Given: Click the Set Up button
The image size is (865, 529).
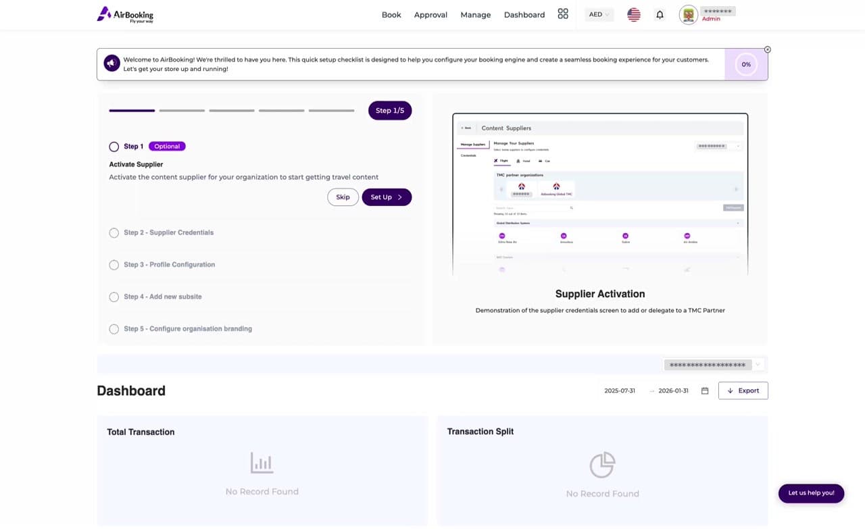Looking at the screenshot, I should [x=387, y=197].
